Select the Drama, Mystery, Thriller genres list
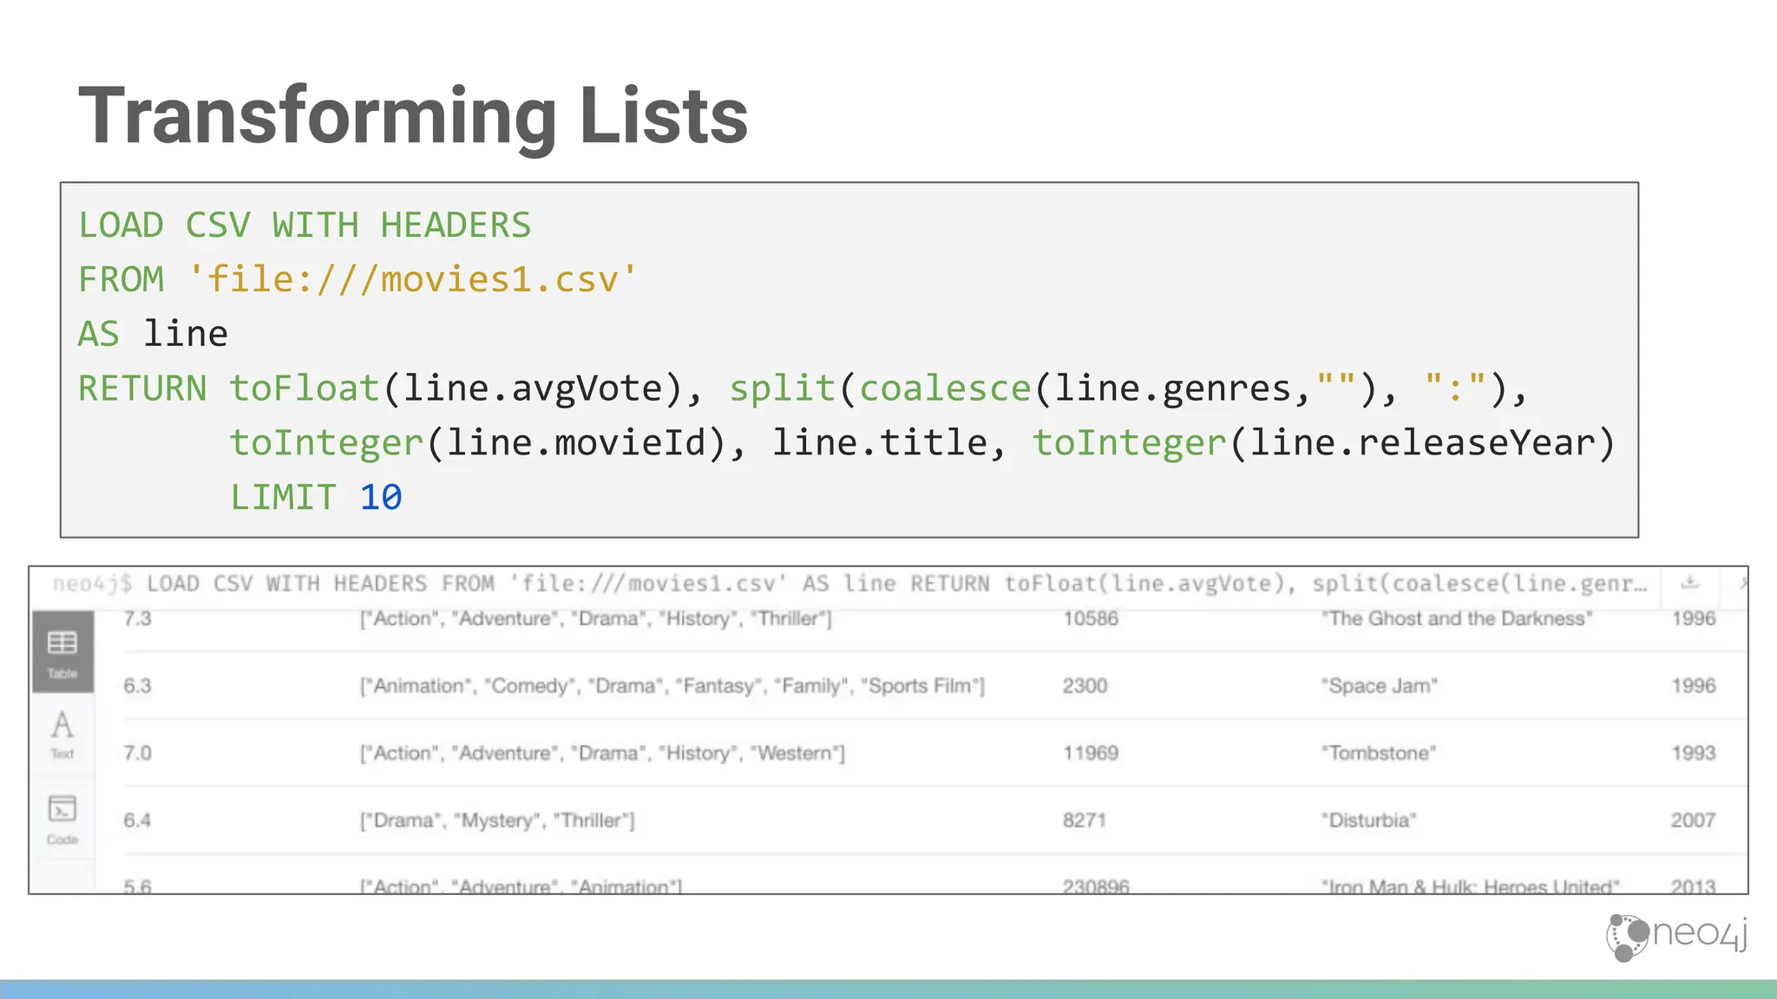This screenshot has width=1777, height=999. 497,820
